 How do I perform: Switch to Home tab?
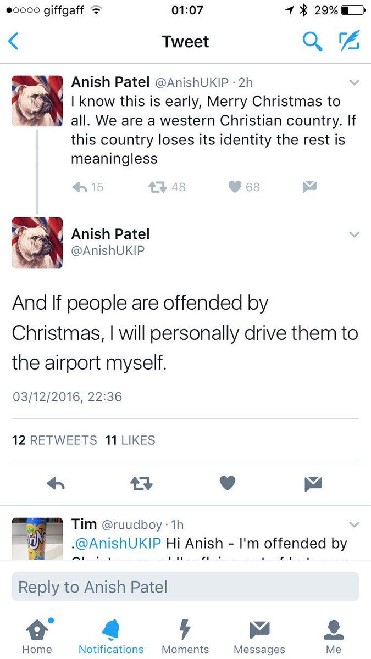(37, 636)
